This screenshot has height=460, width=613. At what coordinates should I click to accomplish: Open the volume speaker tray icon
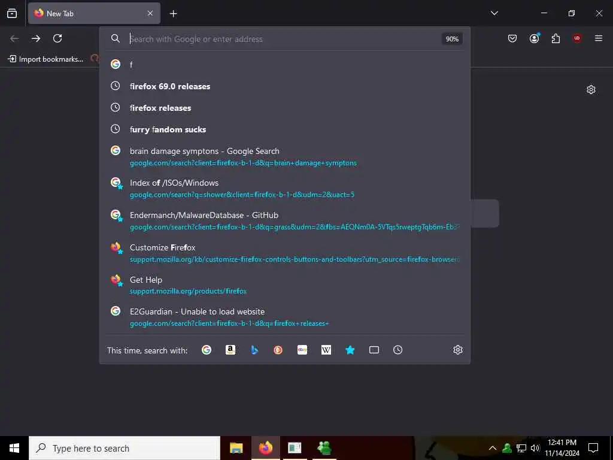click(535, 448)
